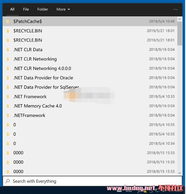
Task: Select the .NET Data Provider for SqlServer entry
Action: (46, 87)
